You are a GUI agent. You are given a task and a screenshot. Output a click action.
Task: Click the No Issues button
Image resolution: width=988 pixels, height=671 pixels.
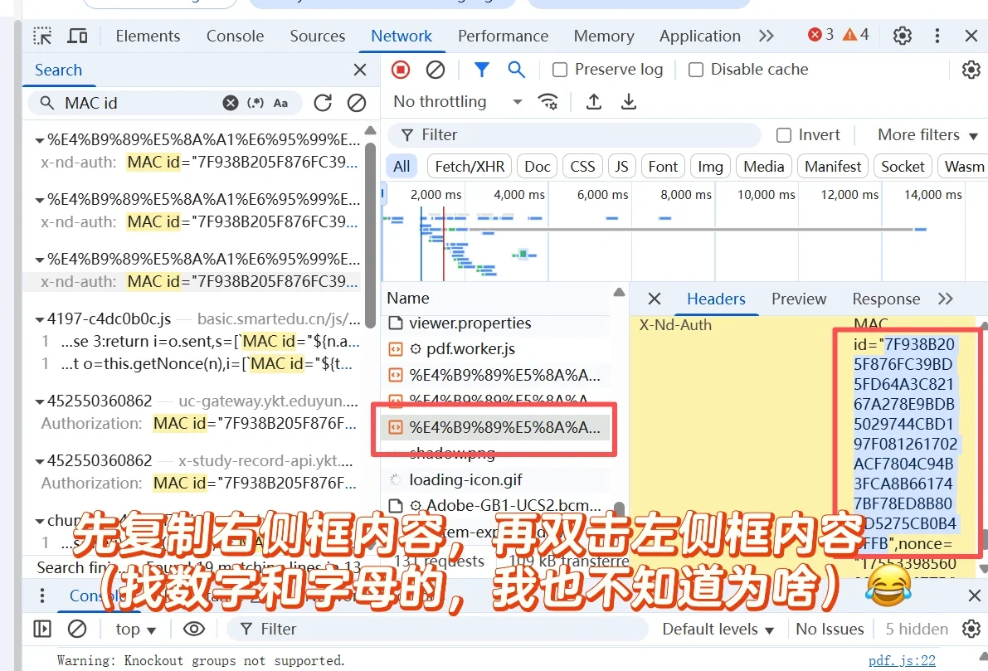coord(830,629)
